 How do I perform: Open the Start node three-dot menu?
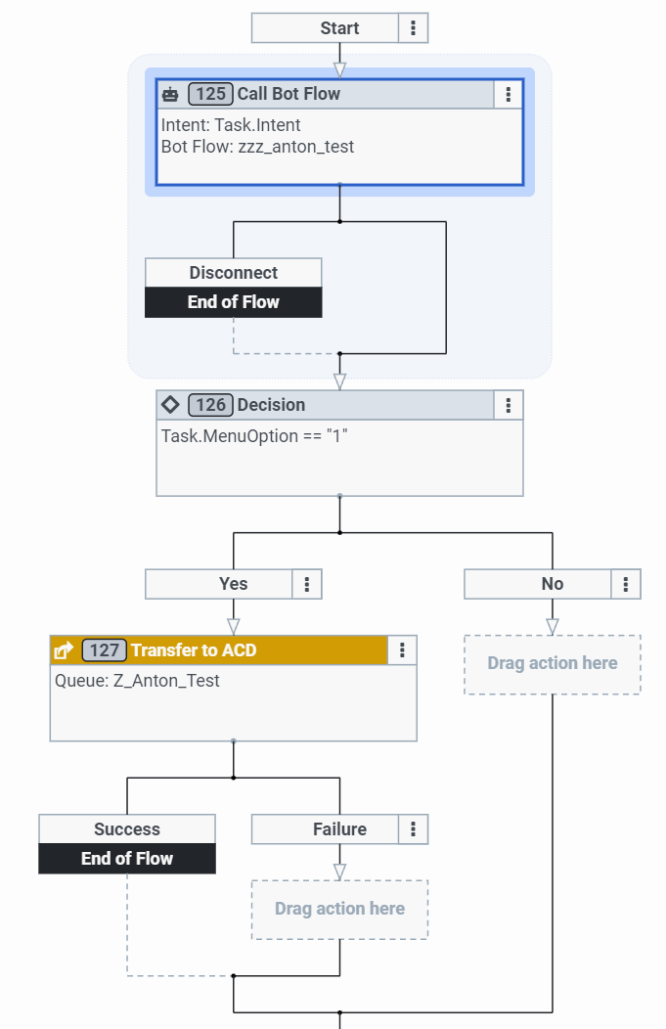(414, 28)
